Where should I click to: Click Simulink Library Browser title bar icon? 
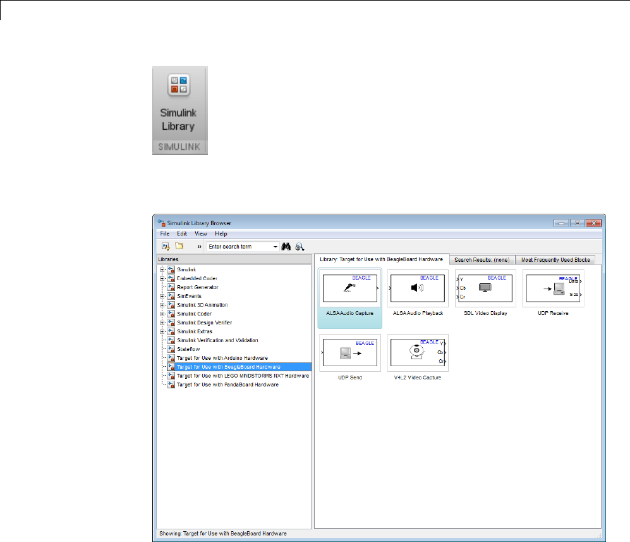click(161, 223)
